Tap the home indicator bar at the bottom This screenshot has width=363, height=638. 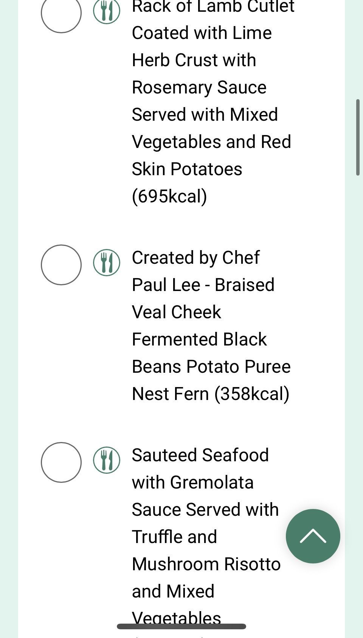pos(181,626)
